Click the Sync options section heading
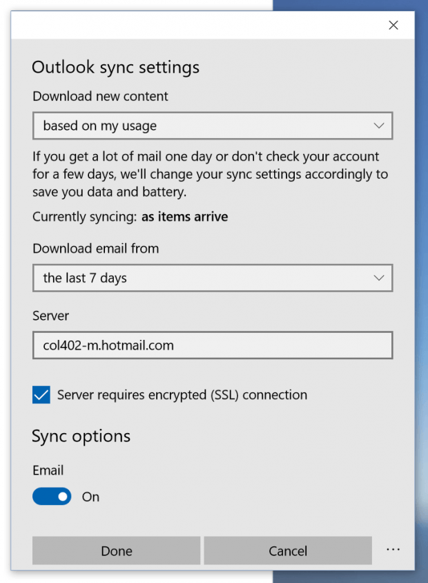 [x=81, y=436]
